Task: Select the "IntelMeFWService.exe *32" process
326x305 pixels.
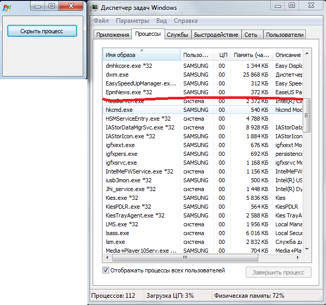Action: coord(203,171)
